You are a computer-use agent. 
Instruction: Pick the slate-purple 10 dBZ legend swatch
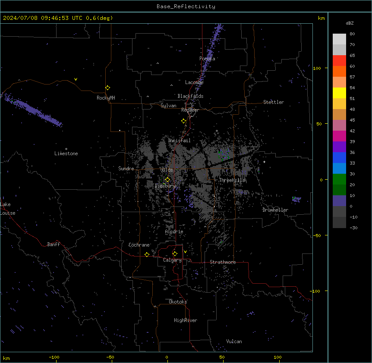[x=339, y=201]
